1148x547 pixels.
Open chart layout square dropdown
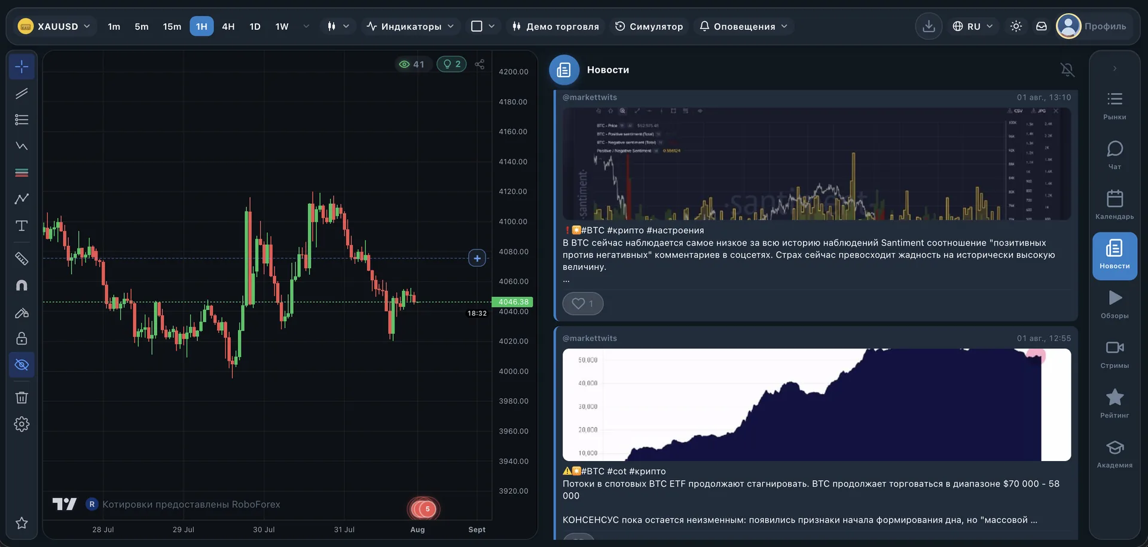click(x=483, y=26)
